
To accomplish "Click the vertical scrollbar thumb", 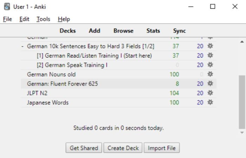I will 242,102.
